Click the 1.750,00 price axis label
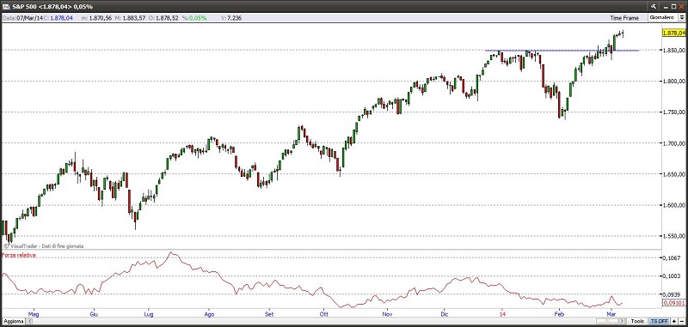 click(x=674, y=112)
